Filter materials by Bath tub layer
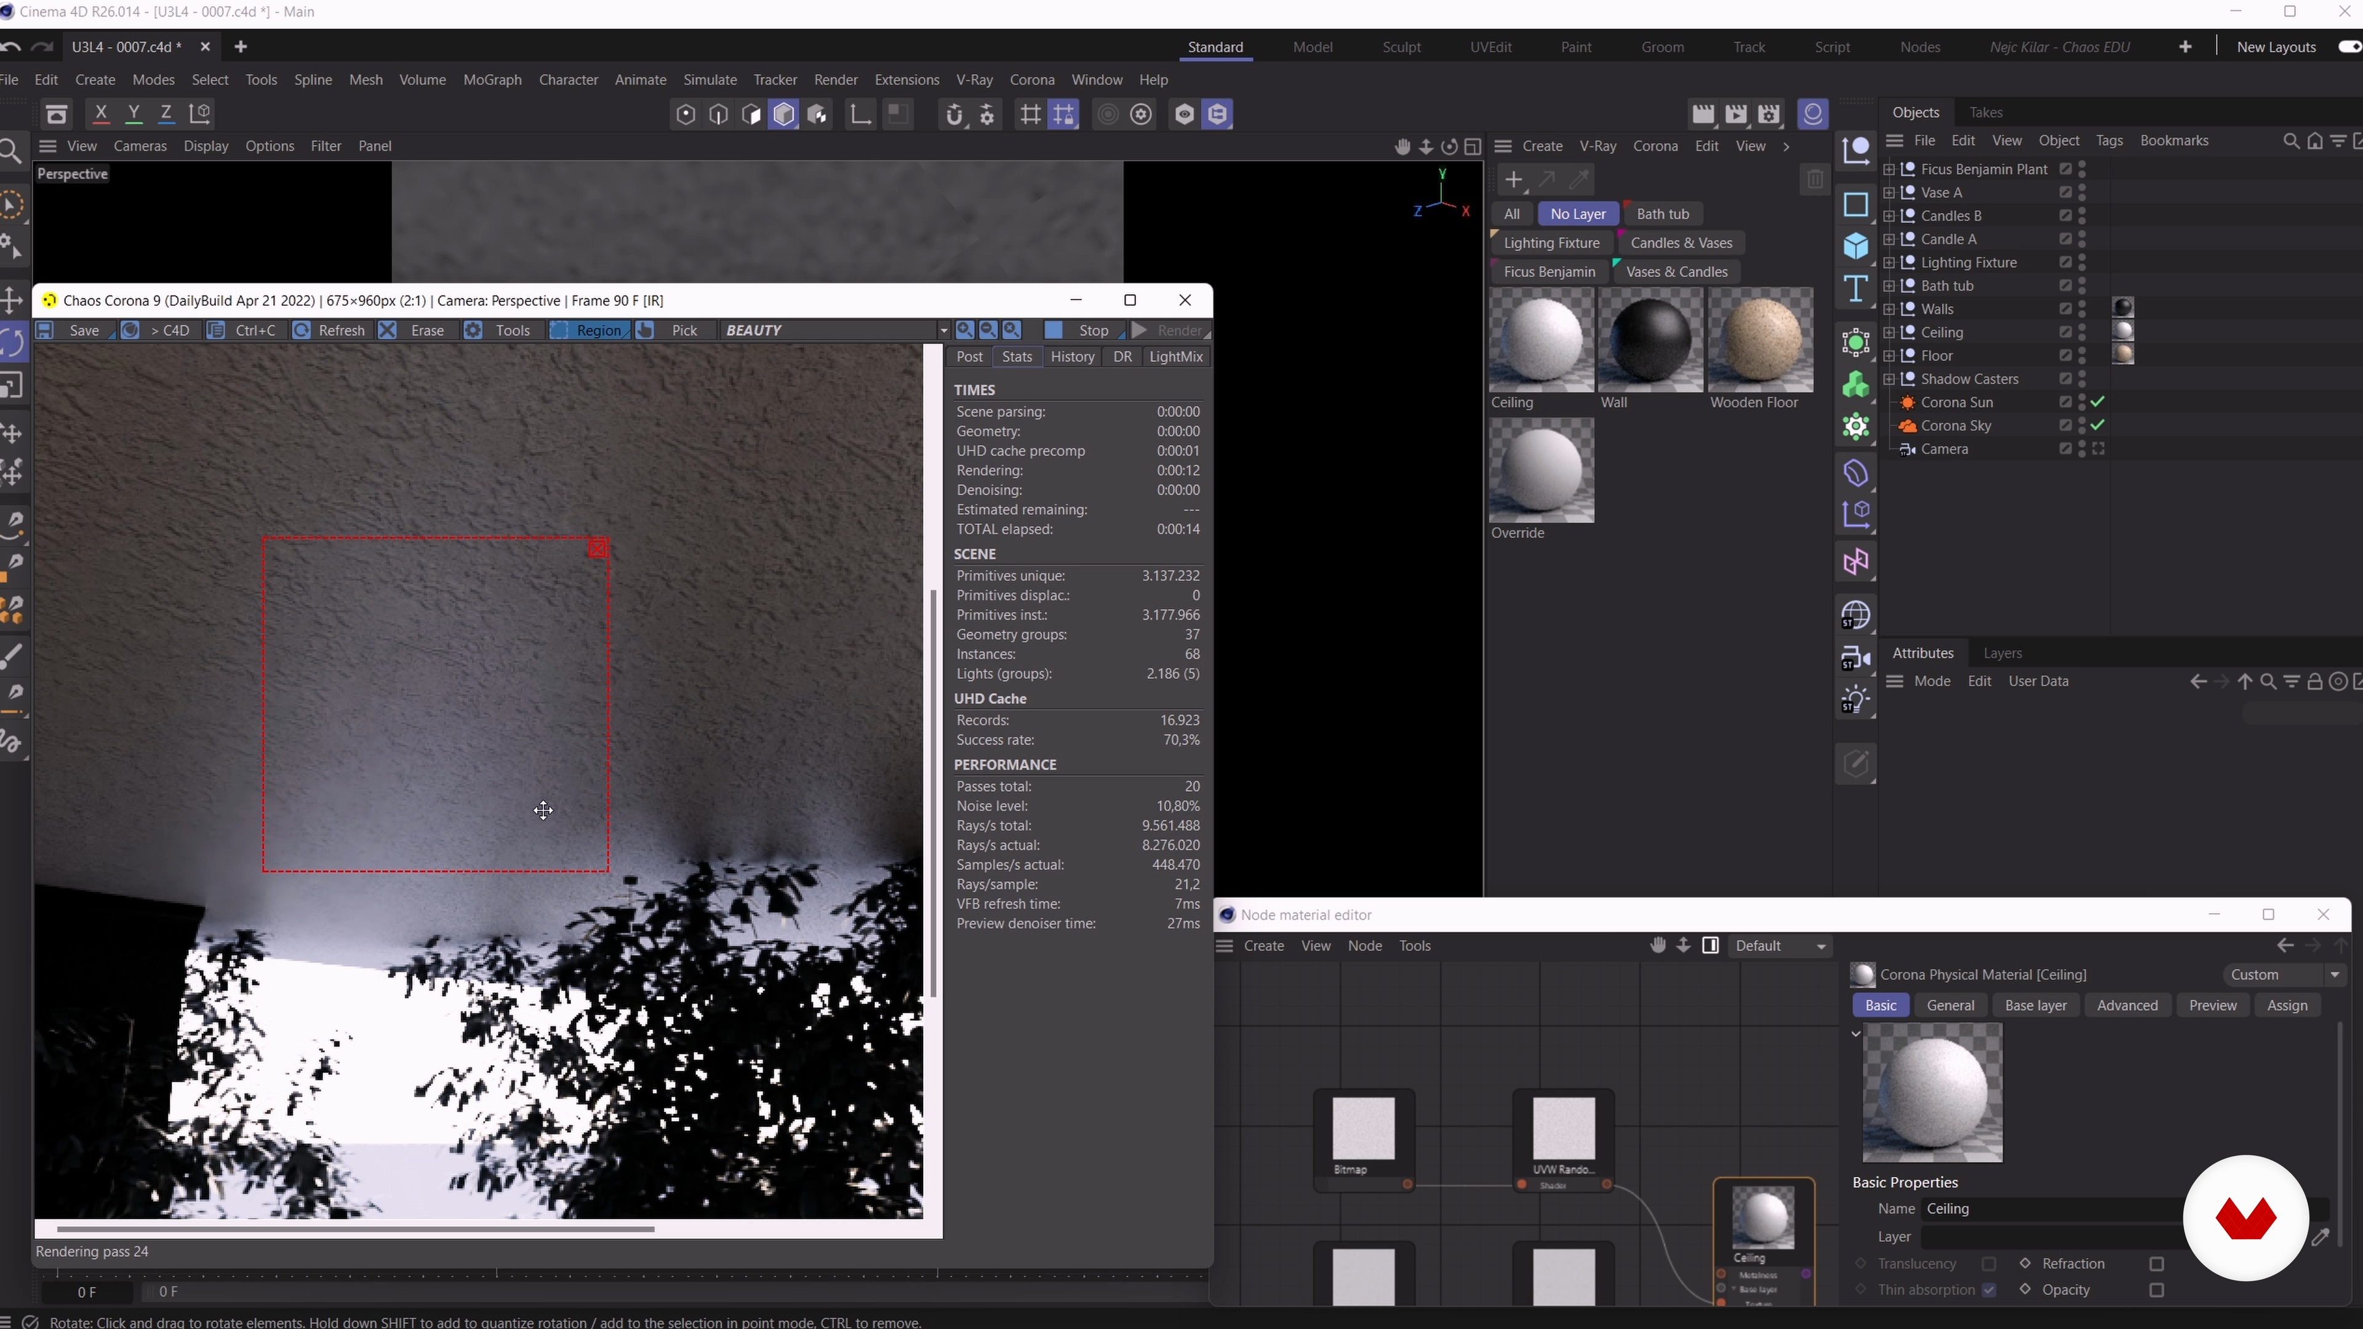 tap(1662, 215)
